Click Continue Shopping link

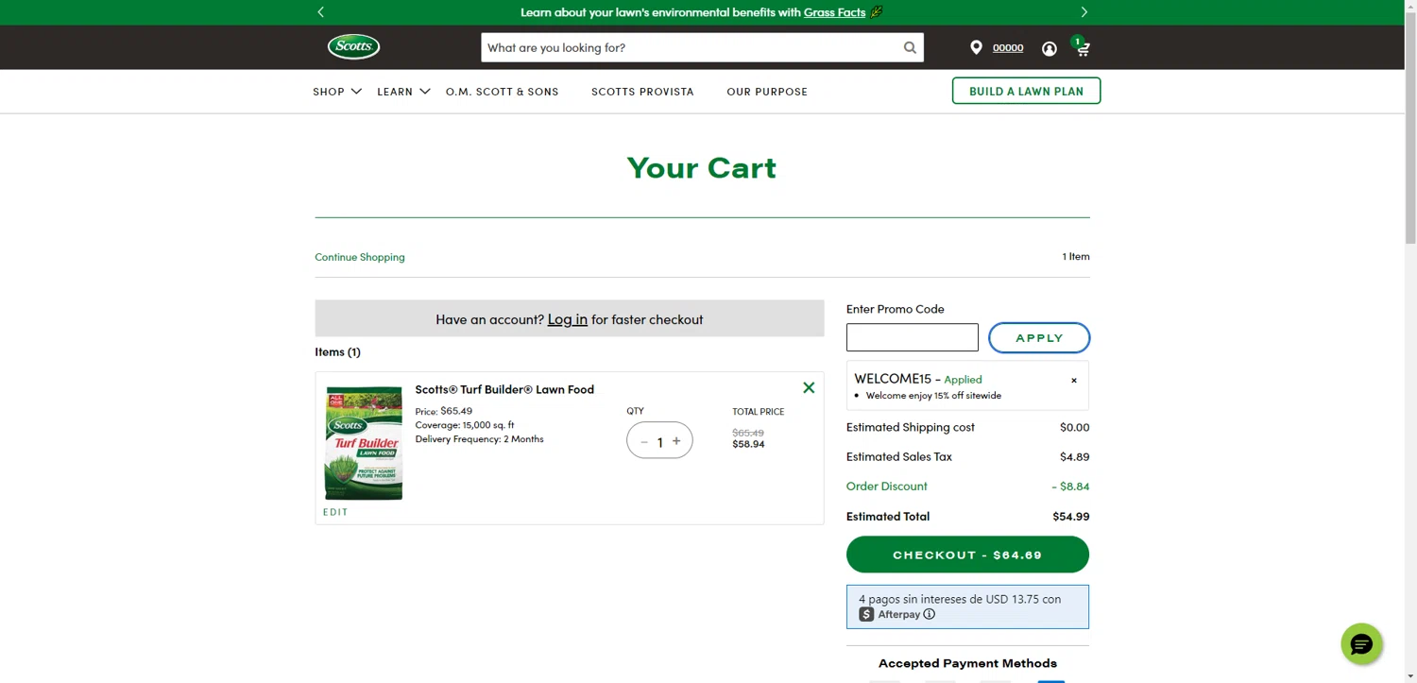pyautogui.click(x=360, y=257)
